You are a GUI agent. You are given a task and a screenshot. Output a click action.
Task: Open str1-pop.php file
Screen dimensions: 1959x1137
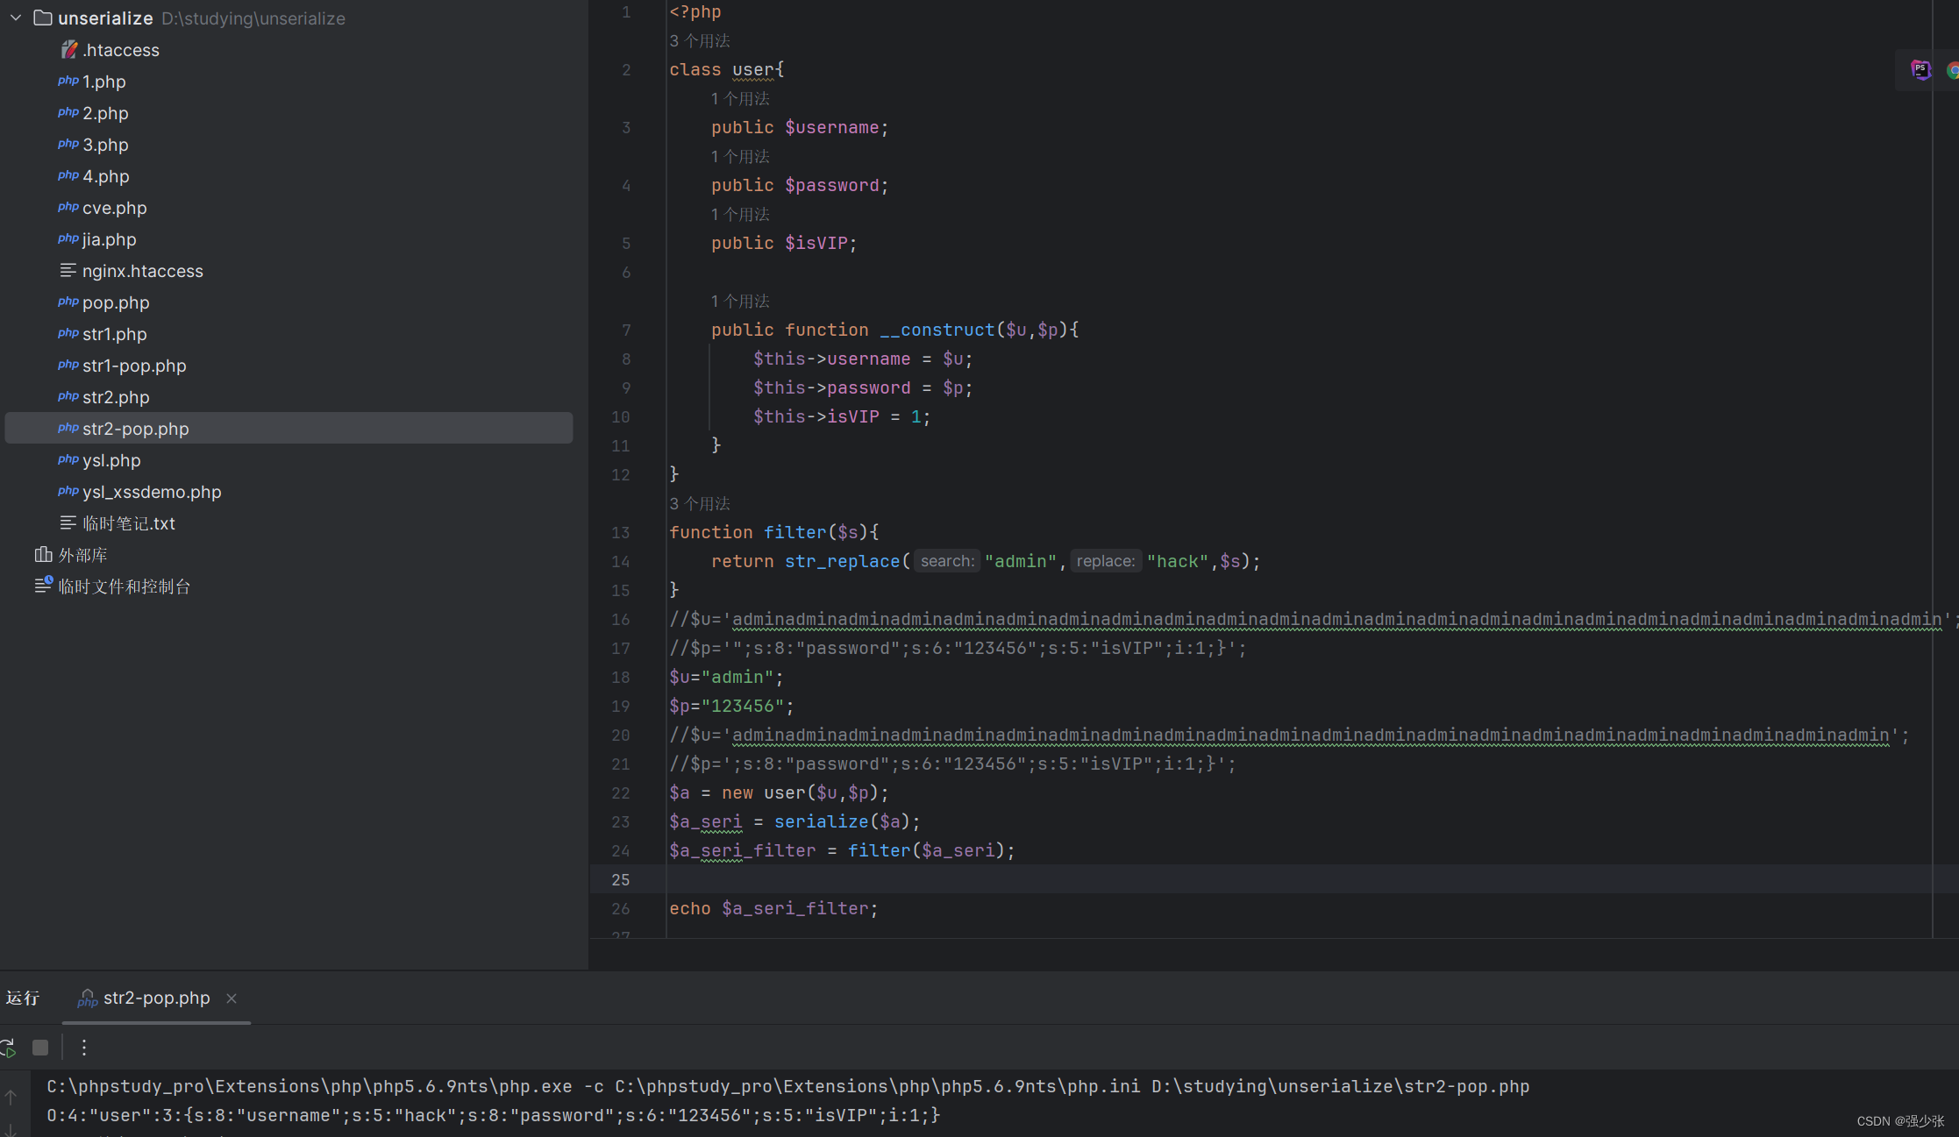click(x=134, y=366)
